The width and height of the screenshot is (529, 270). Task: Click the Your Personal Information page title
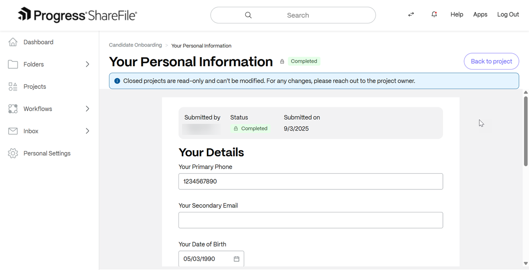coord(191,62)
